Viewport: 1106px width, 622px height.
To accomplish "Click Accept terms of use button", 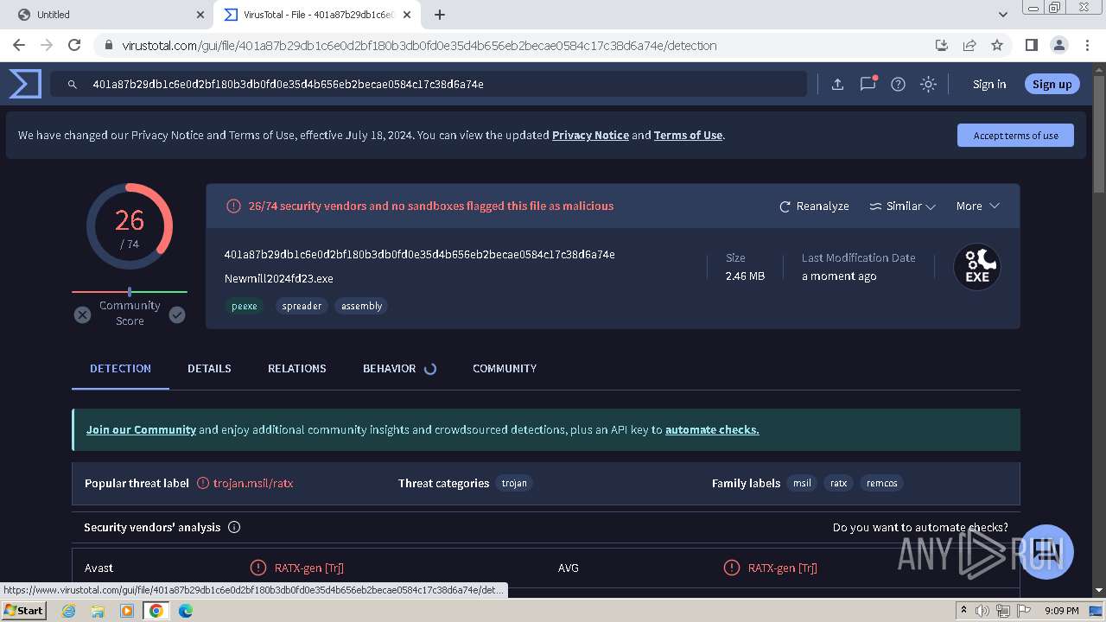I will tap(1015, 136).
